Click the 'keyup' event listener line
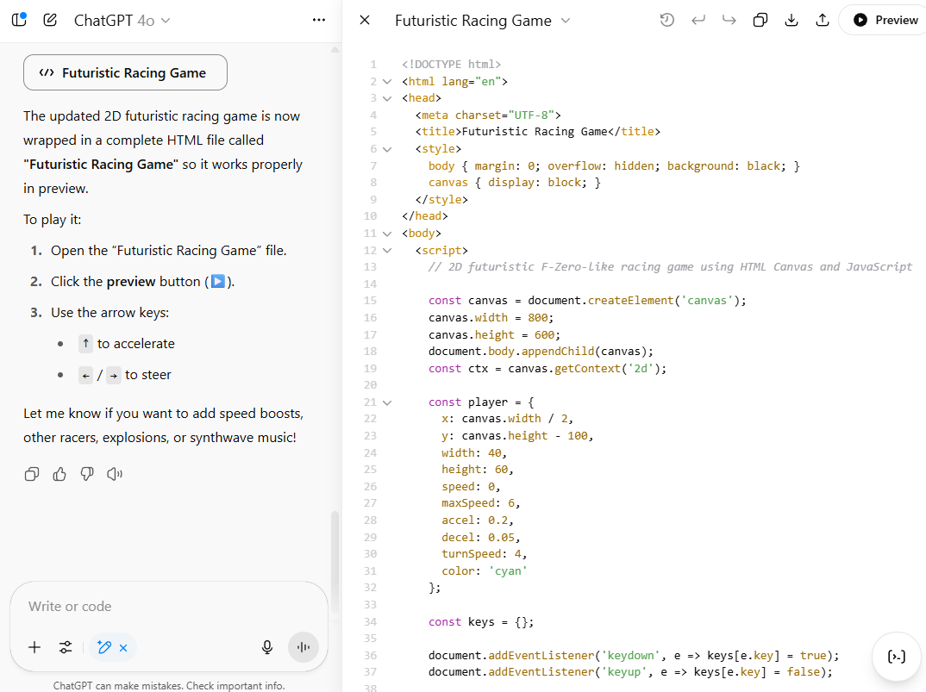Image resolution: width=926 pixels, height=692 pixels. pyautogui.click(x=630, y=672)
